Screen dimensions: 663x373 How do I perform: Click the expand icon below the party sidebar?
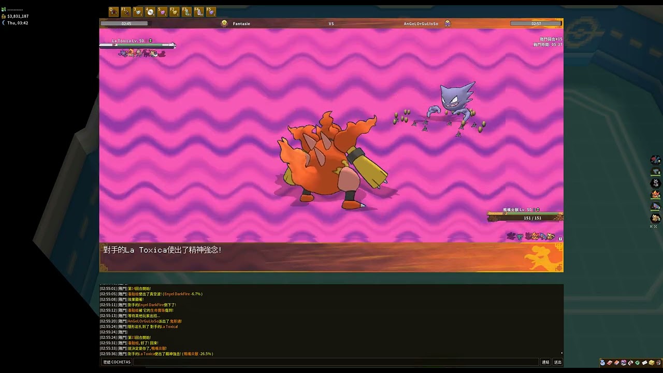point(655,226)
